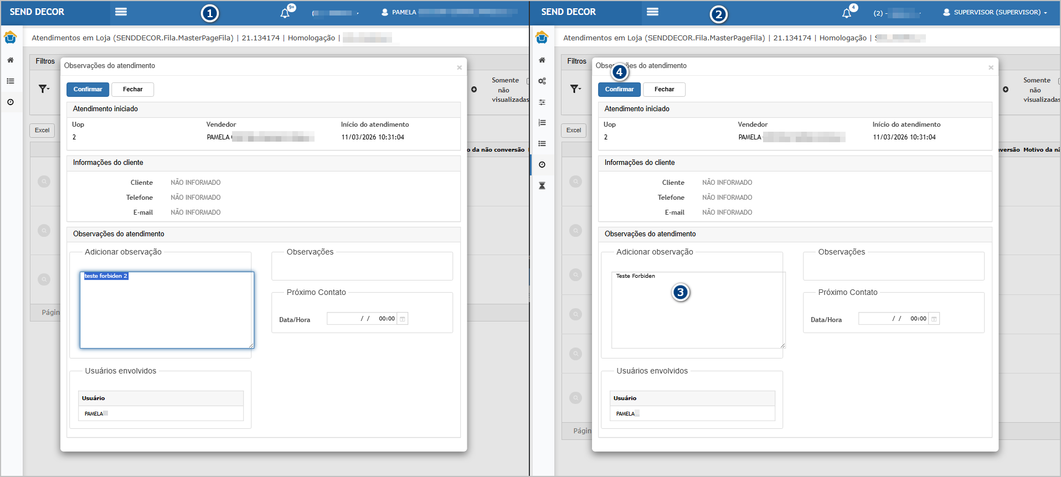Open the hamburger menu in SUPERVISOR's session
Image resolution: width=1061 pixels, height=477 pixels.
pyautogui.click(x=652, y=12)
